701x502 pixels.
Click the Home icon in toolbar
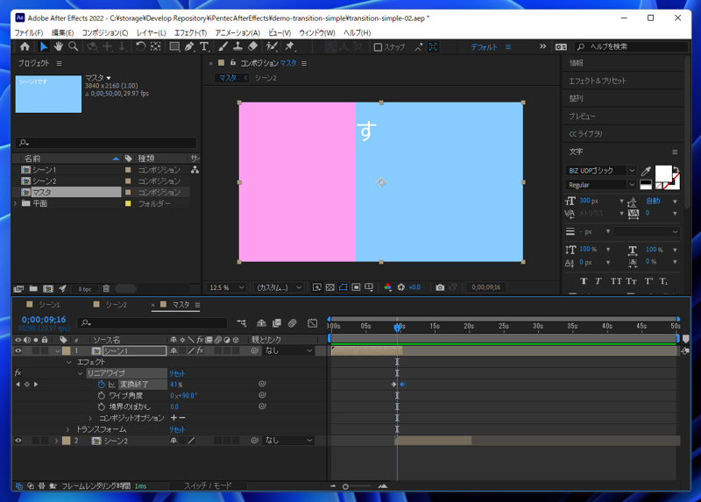point(25,46)
